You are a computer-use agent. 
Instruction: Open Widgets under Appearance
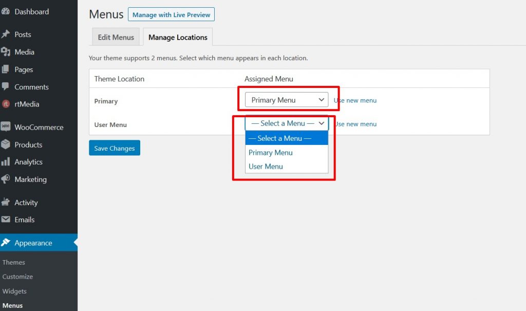point(14,291)
